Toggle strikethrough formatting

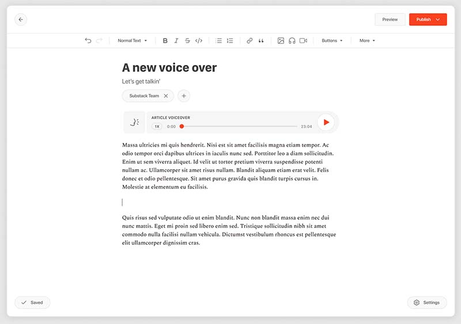187,41
